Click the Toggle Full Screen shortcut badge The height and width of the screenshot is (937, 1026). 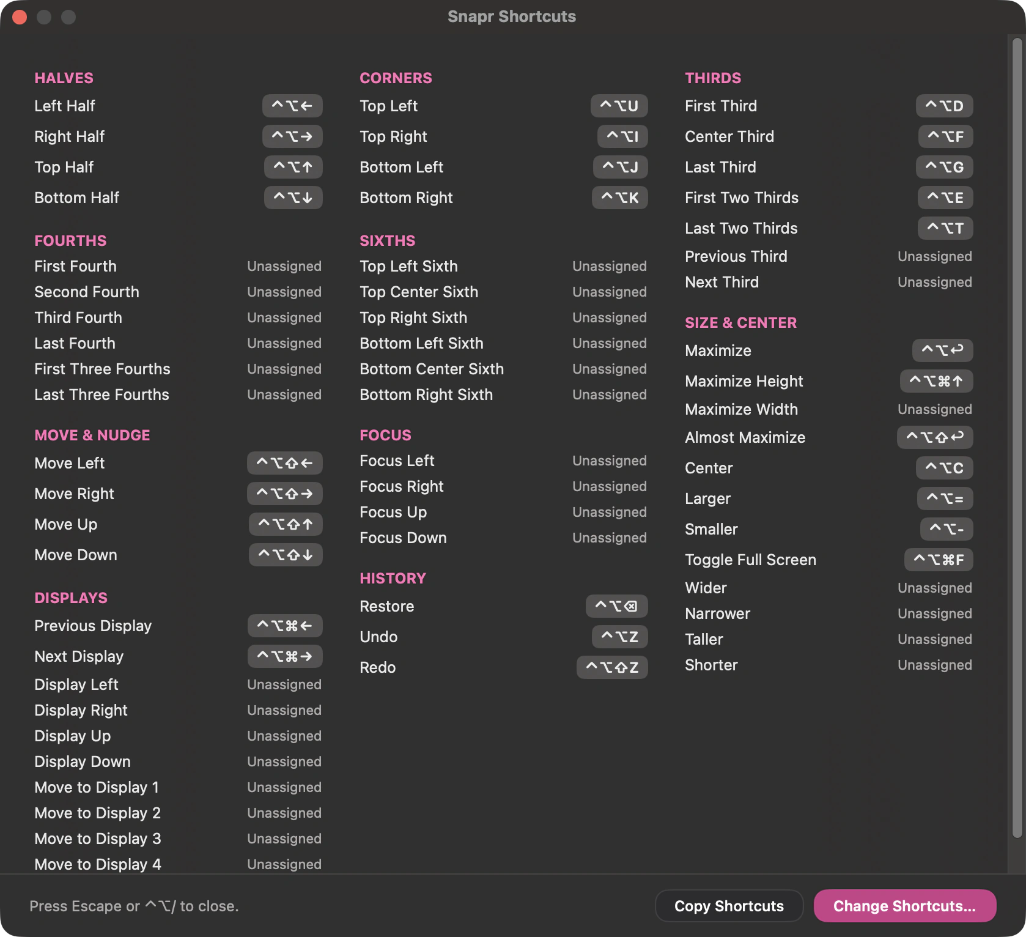[939, 560]
